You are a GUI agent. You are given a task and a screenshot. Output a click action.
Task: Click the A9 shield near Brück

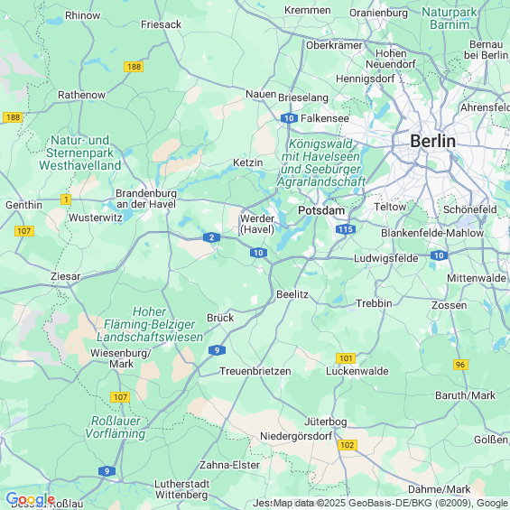click(217, 350)
